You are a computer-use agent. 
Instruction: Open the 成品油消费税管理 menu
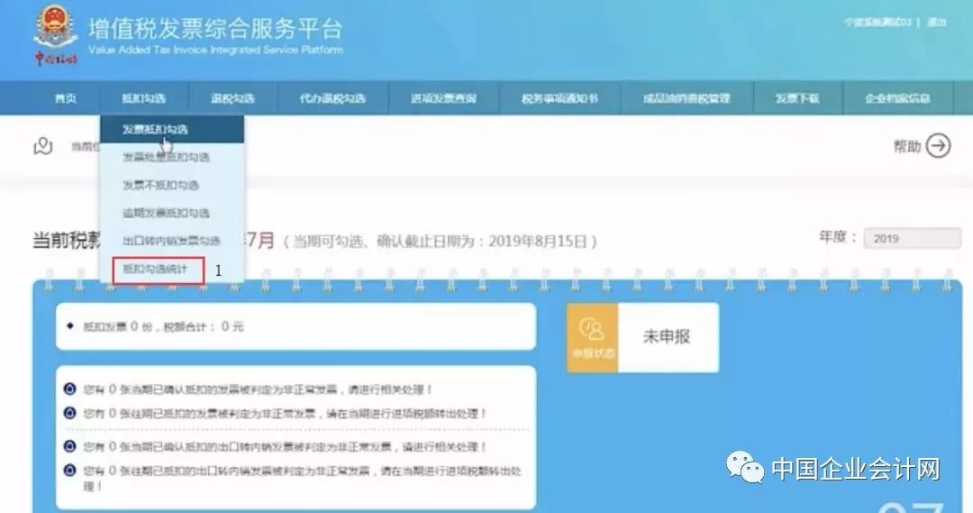pos(687,98)
